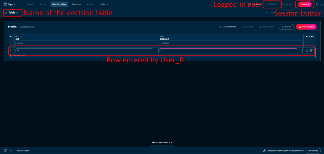Viewport: 324px width, 154px height.
Task: Open the User_B profile
Action: pos(272,4)
